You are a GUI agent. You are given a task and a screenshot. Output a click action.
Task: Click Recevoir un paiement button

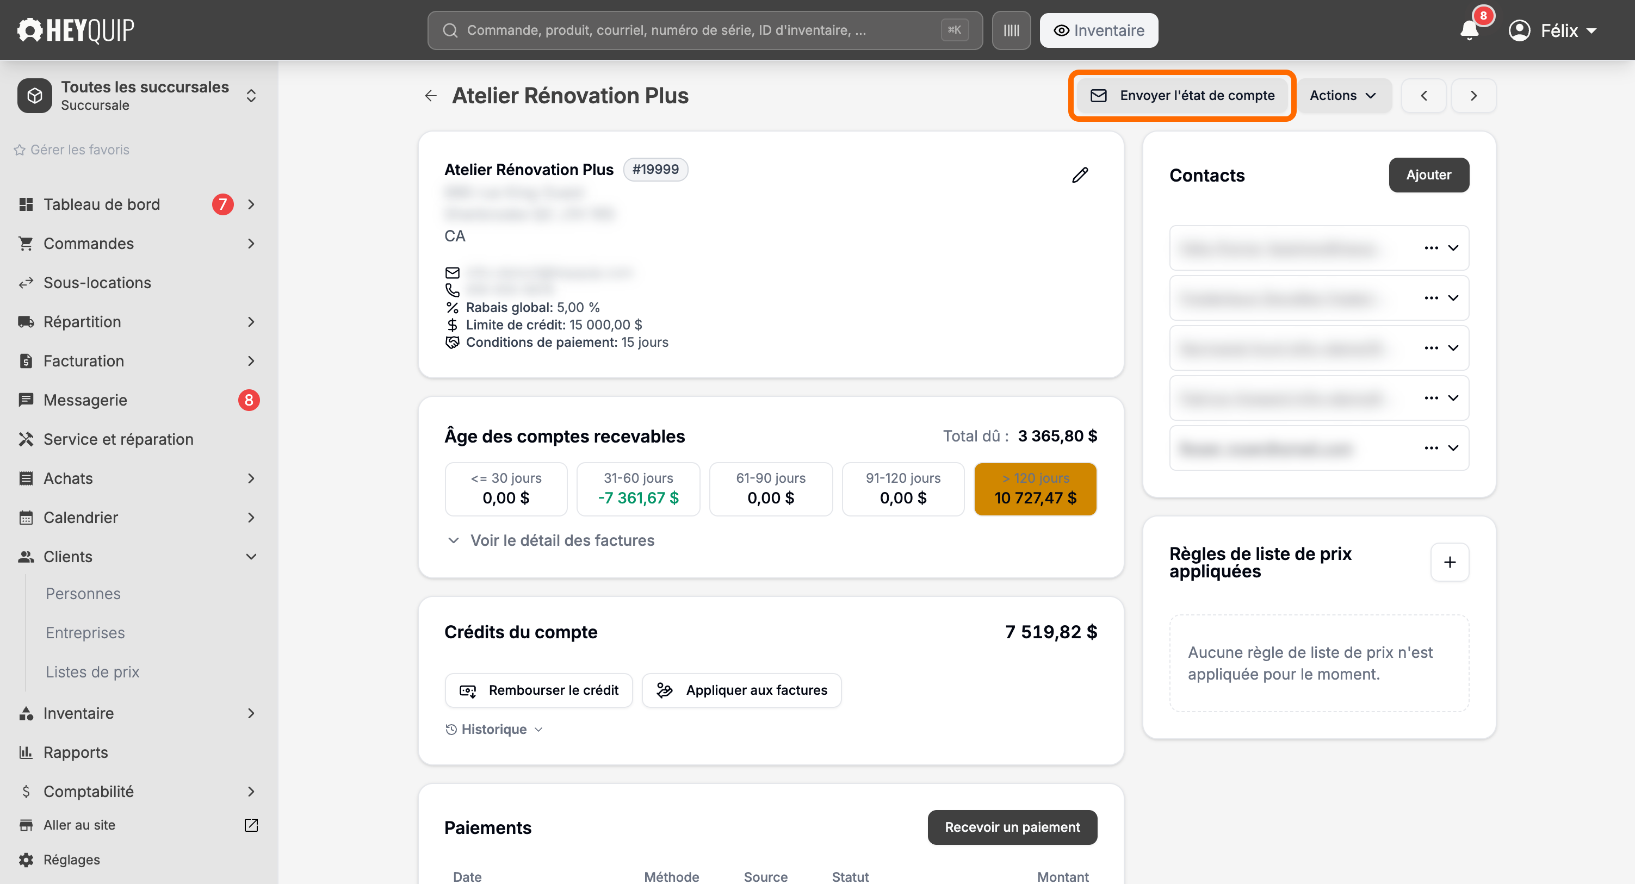1012,827
